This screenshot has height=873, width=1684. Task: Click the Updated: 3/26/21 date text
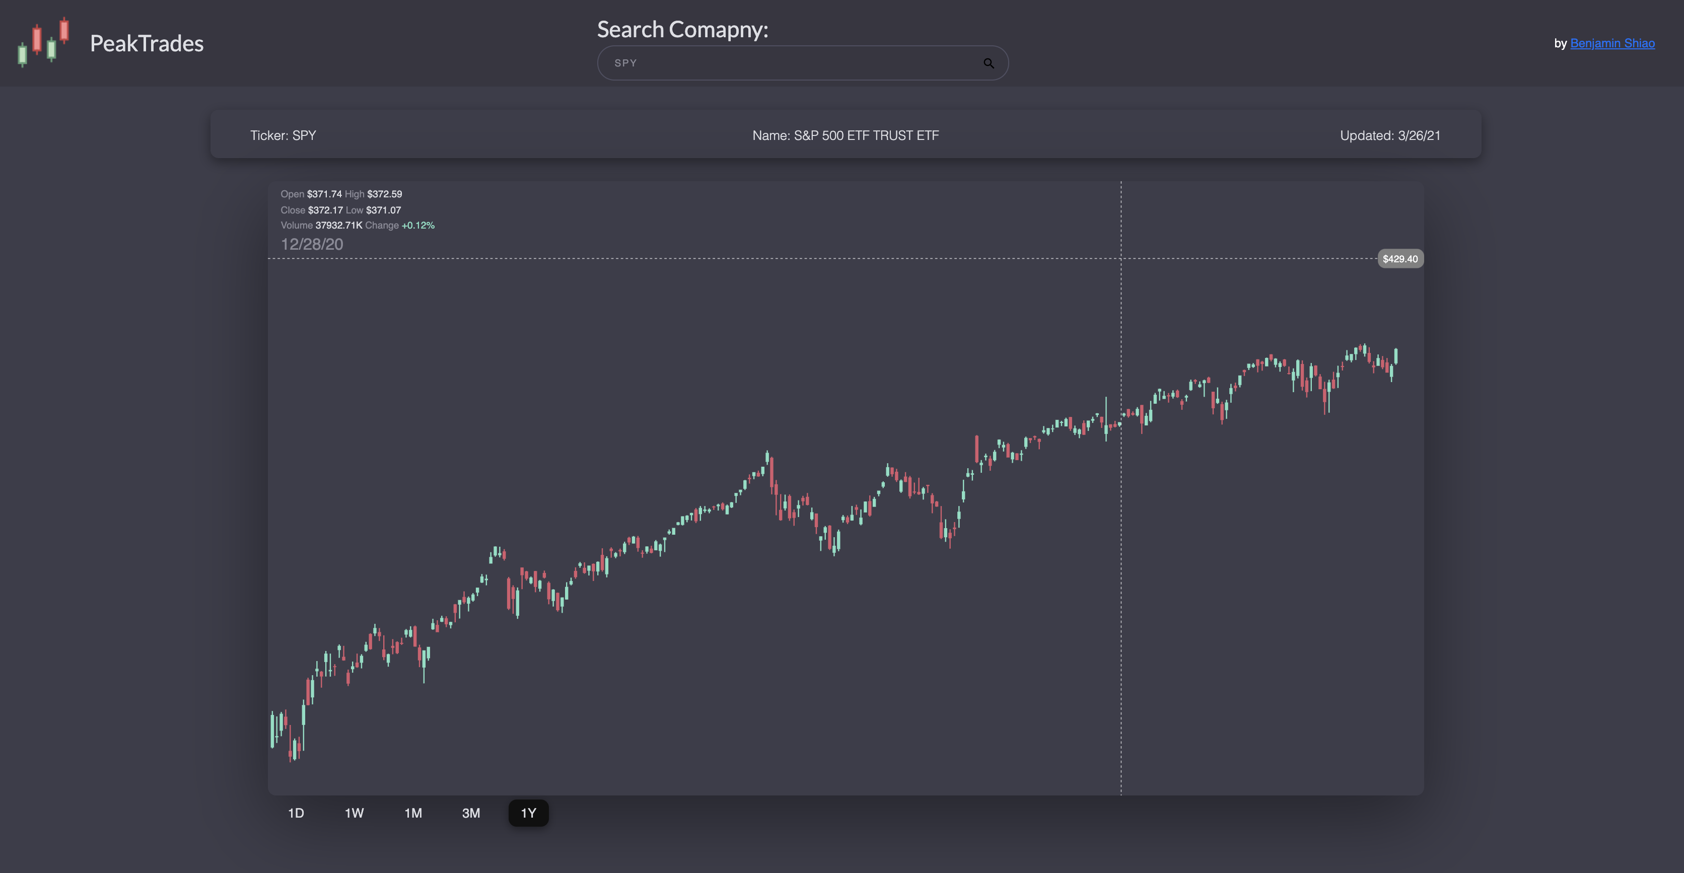1390,135
